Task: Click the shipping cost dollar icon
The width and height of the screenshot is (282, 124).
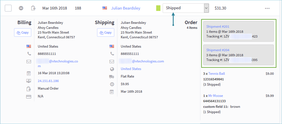Action: point(112,84)
